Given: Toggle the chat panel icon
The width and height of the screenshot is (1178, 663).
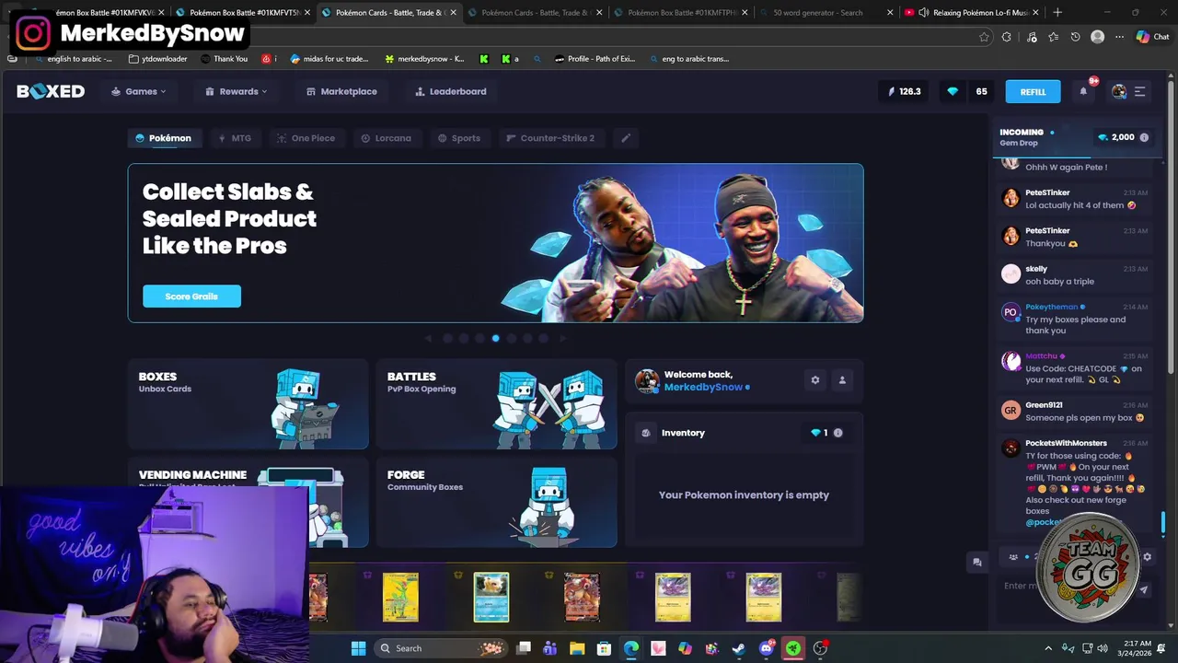Looking at the screenshot, I should (977, 562).
